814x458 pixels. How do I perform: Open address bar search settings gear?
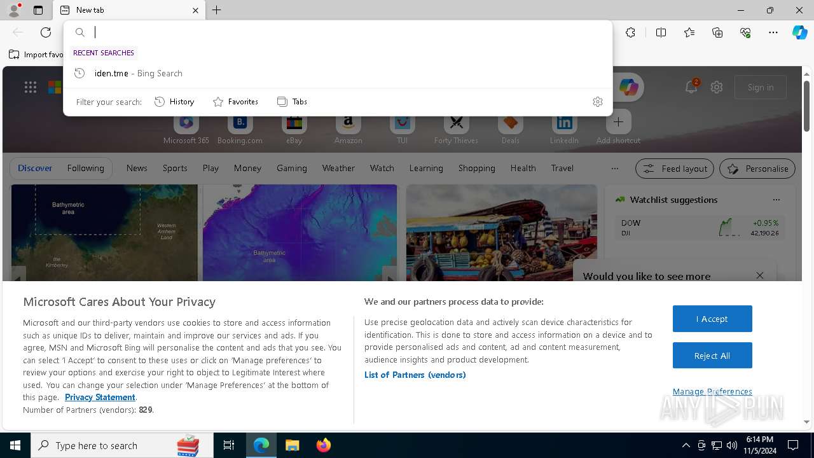(597, 102)
